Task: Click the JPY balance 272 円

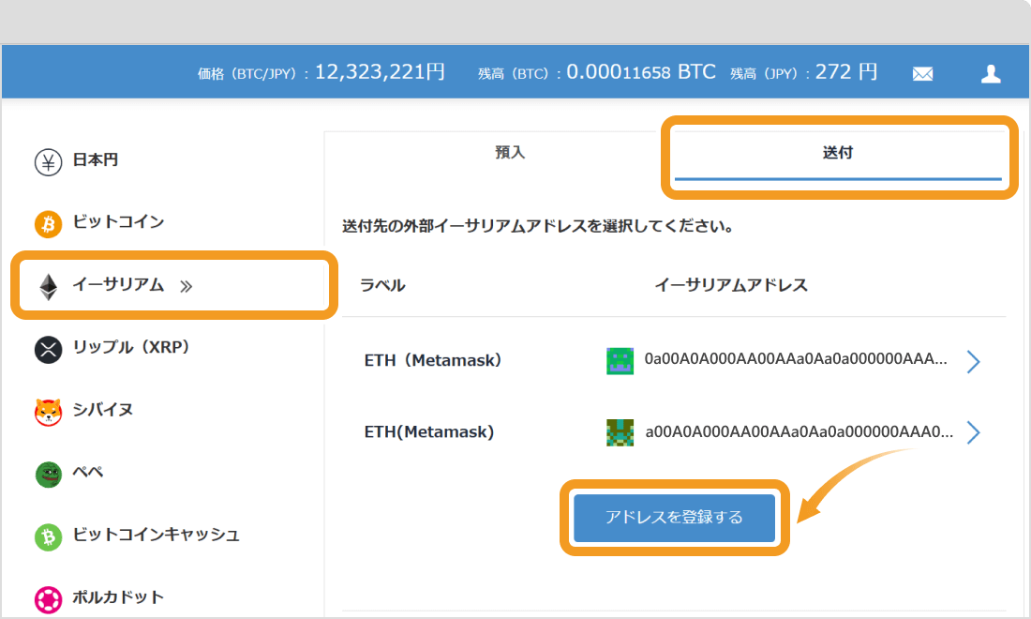Action: click(847, 71)
